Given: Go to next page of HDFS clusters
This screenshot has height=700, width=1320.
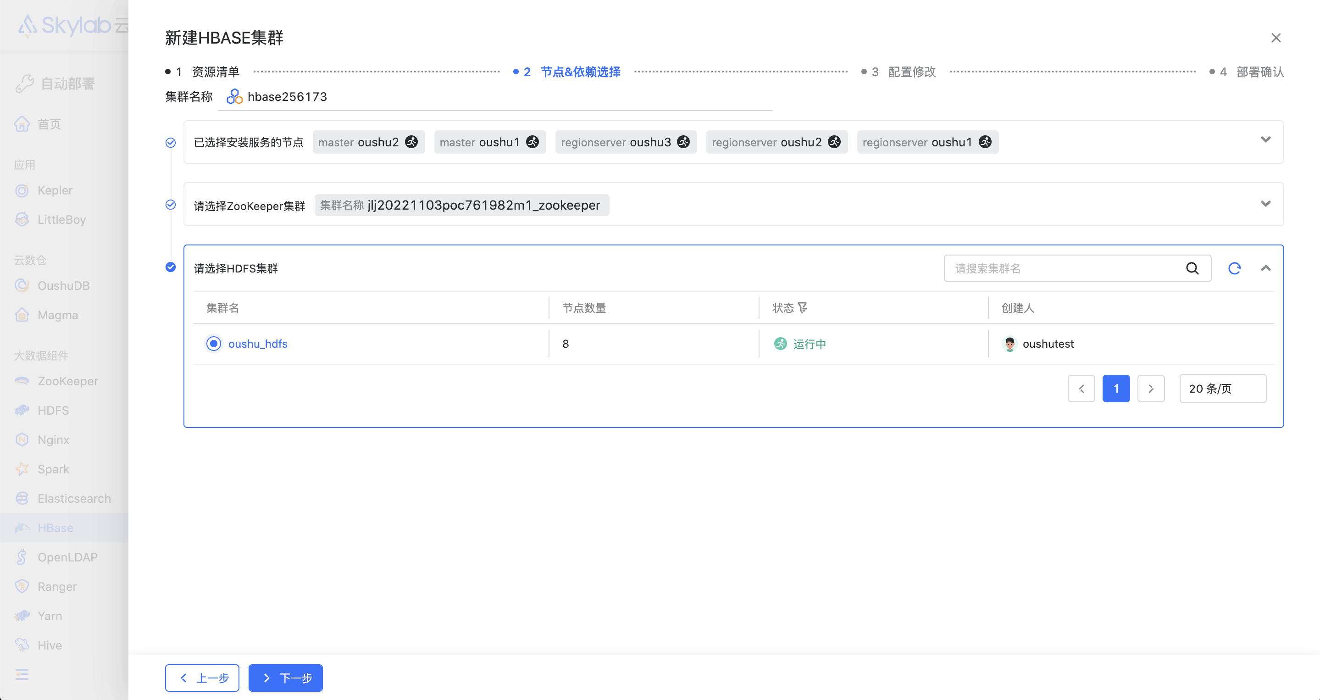Looking at the screenshot, I should point(1151,389).
